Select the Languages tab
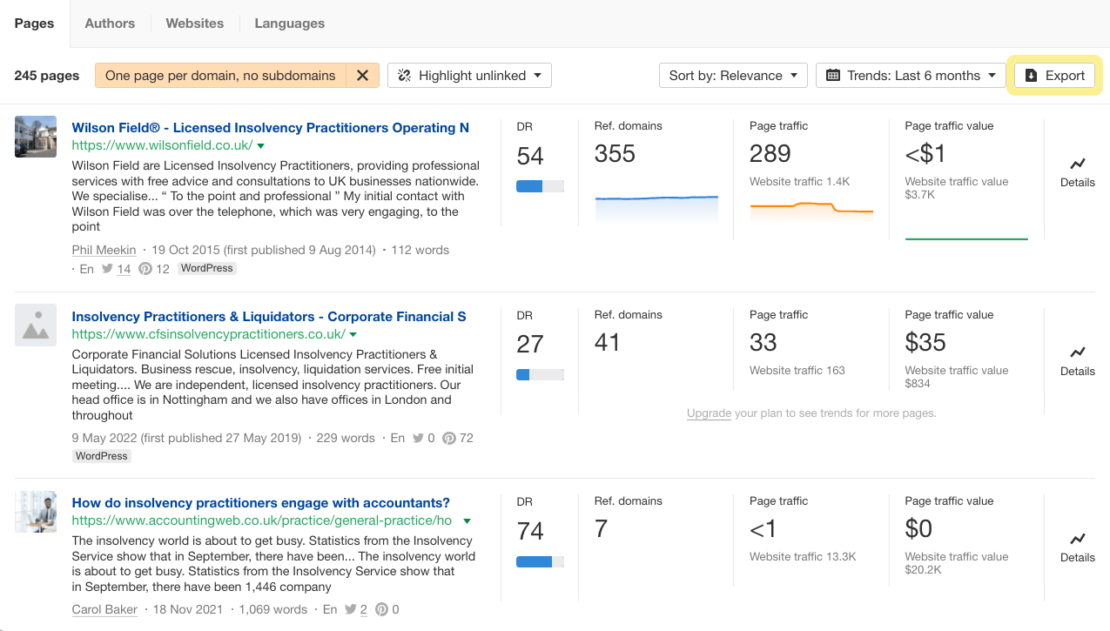This screenshot has width=1110, height=631. pyautogui.click(x=289, y=23)
